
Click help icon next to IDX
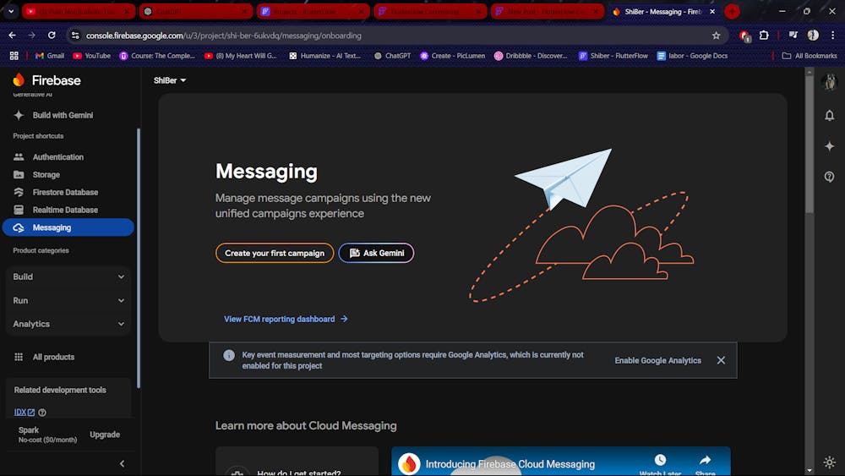[42, 413]
